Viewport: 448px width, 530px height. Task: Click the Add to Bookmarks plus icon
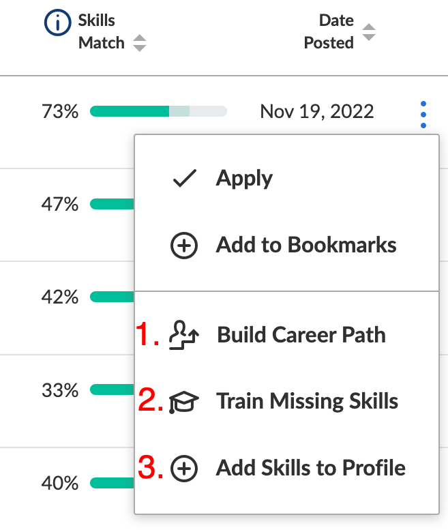pyautogui.click(x=184, y=246)
